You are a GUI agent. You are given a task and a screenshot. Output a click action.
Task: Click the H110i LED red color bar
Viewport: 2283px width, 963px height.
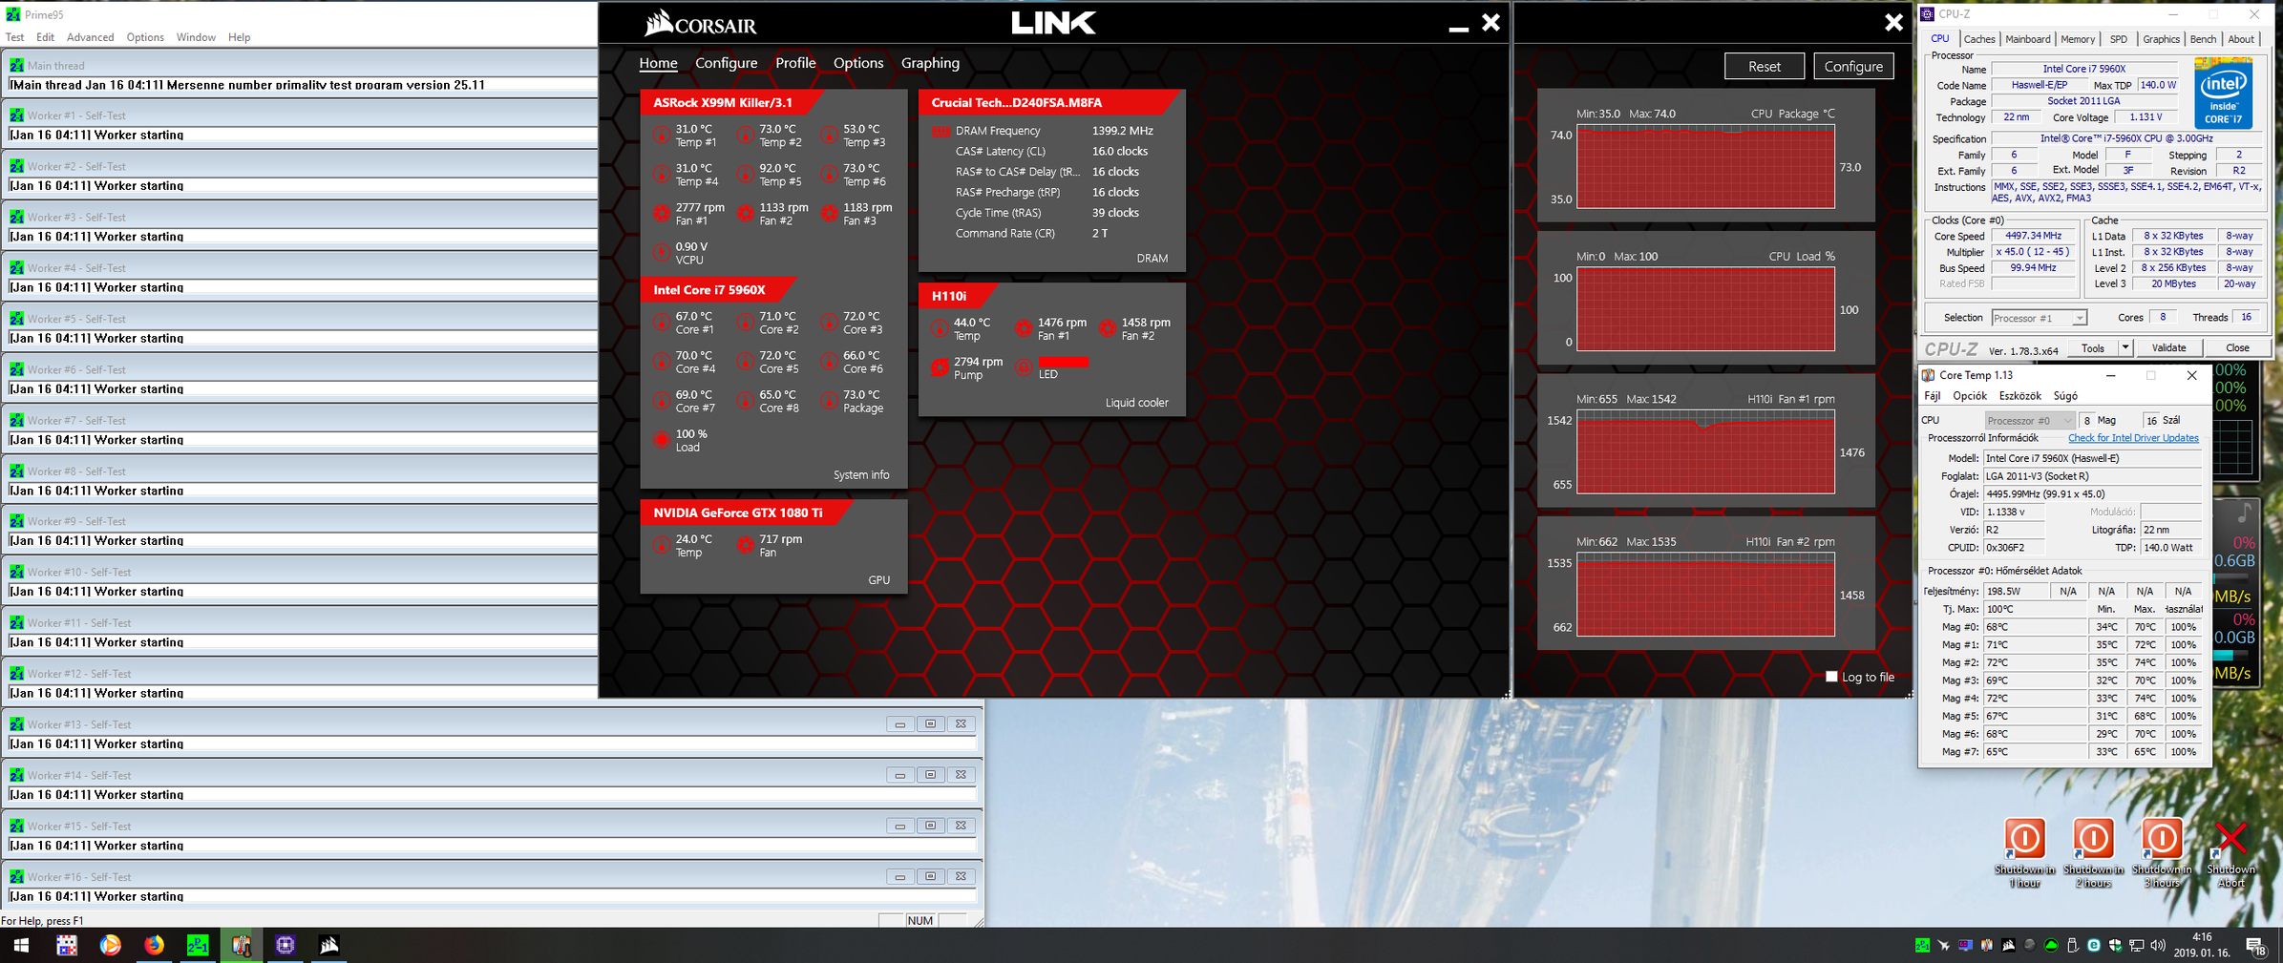point(1063,362)
